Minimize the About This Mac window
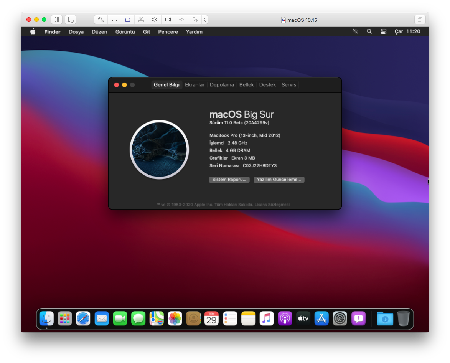 [x=125, y=85]
